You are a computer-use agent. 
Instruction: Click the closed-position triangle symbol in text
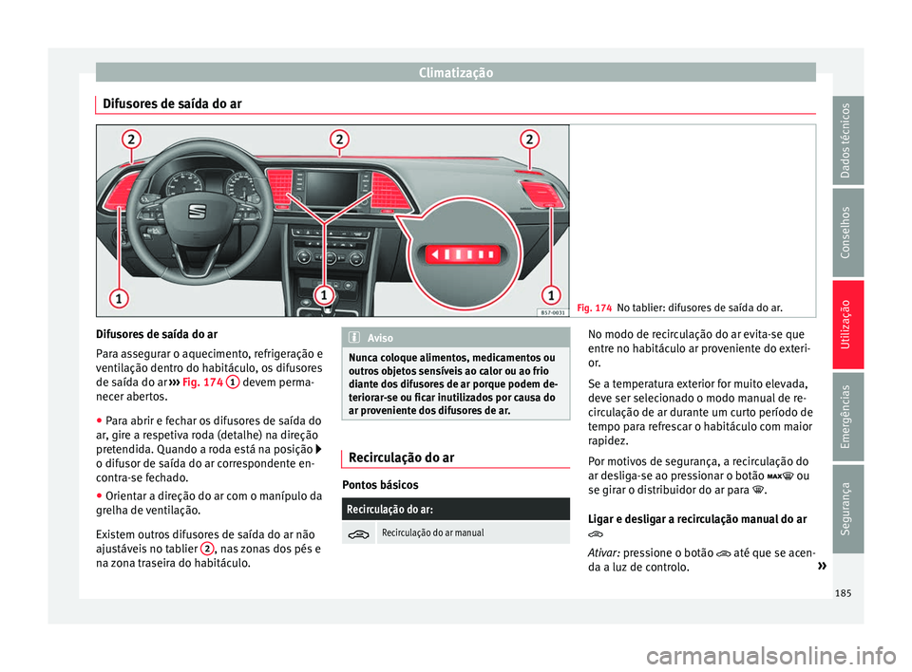point(318,449)
